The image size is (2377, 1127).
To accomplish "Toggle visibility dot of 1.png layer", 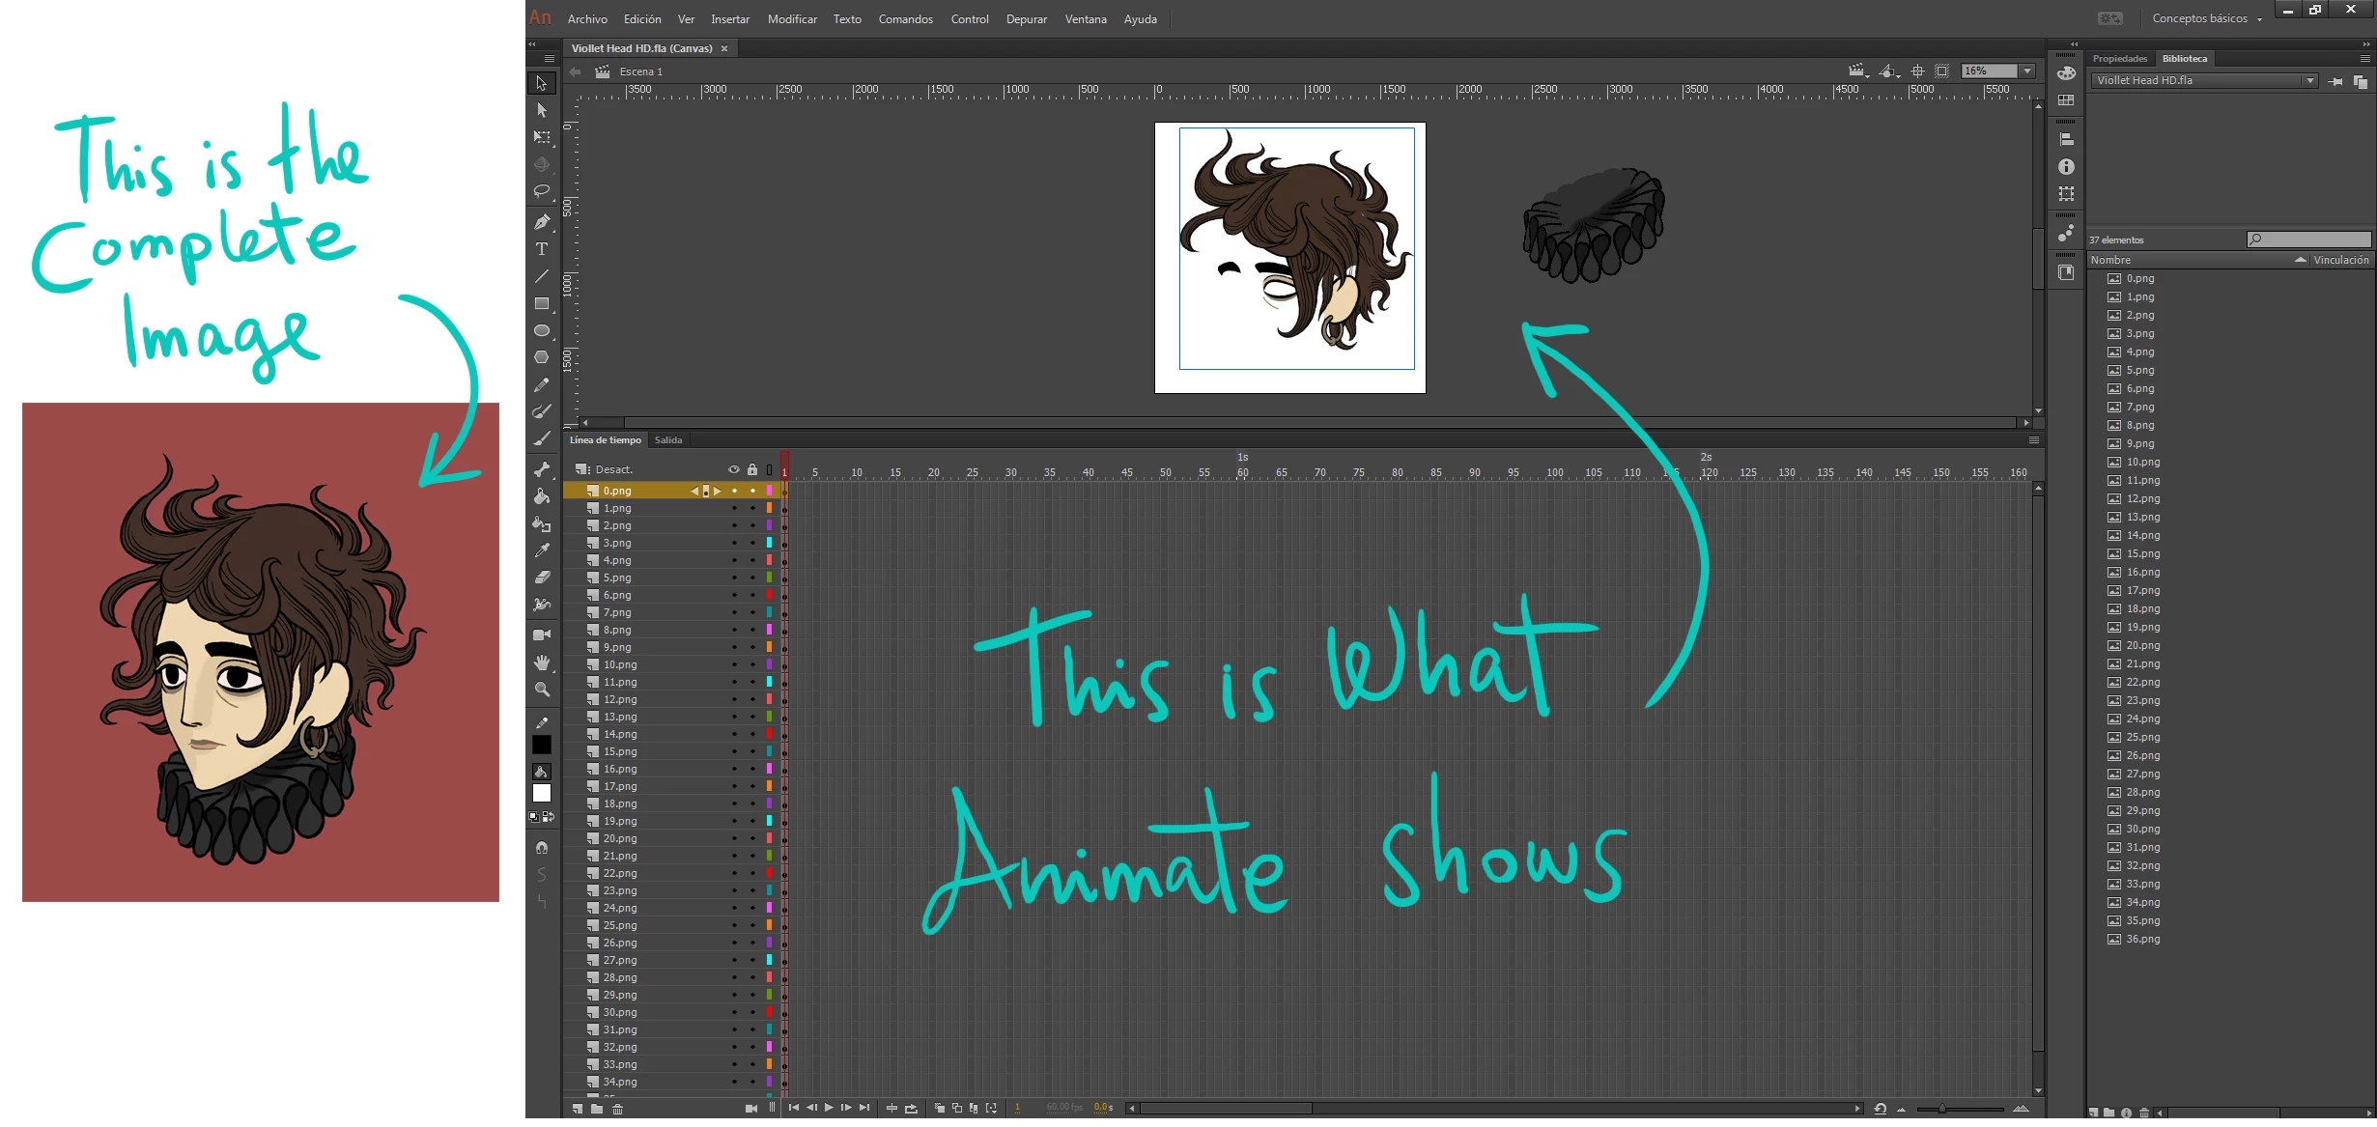I will pos(734,508).
